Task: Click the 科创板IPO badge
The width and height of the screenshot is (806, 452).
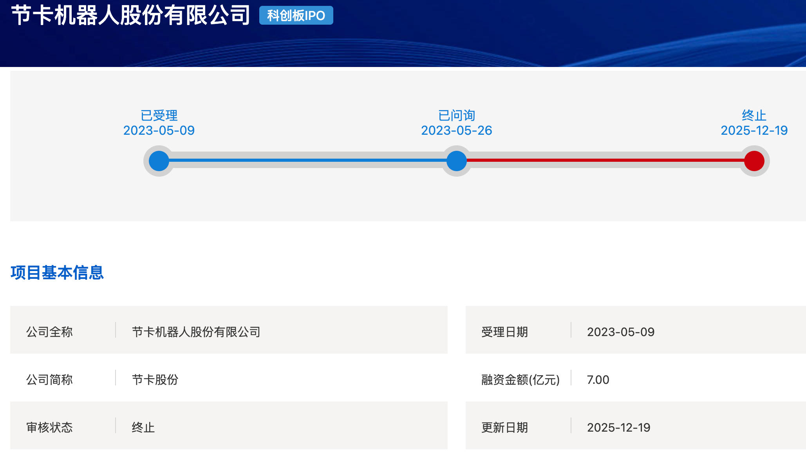Action: 296,16
